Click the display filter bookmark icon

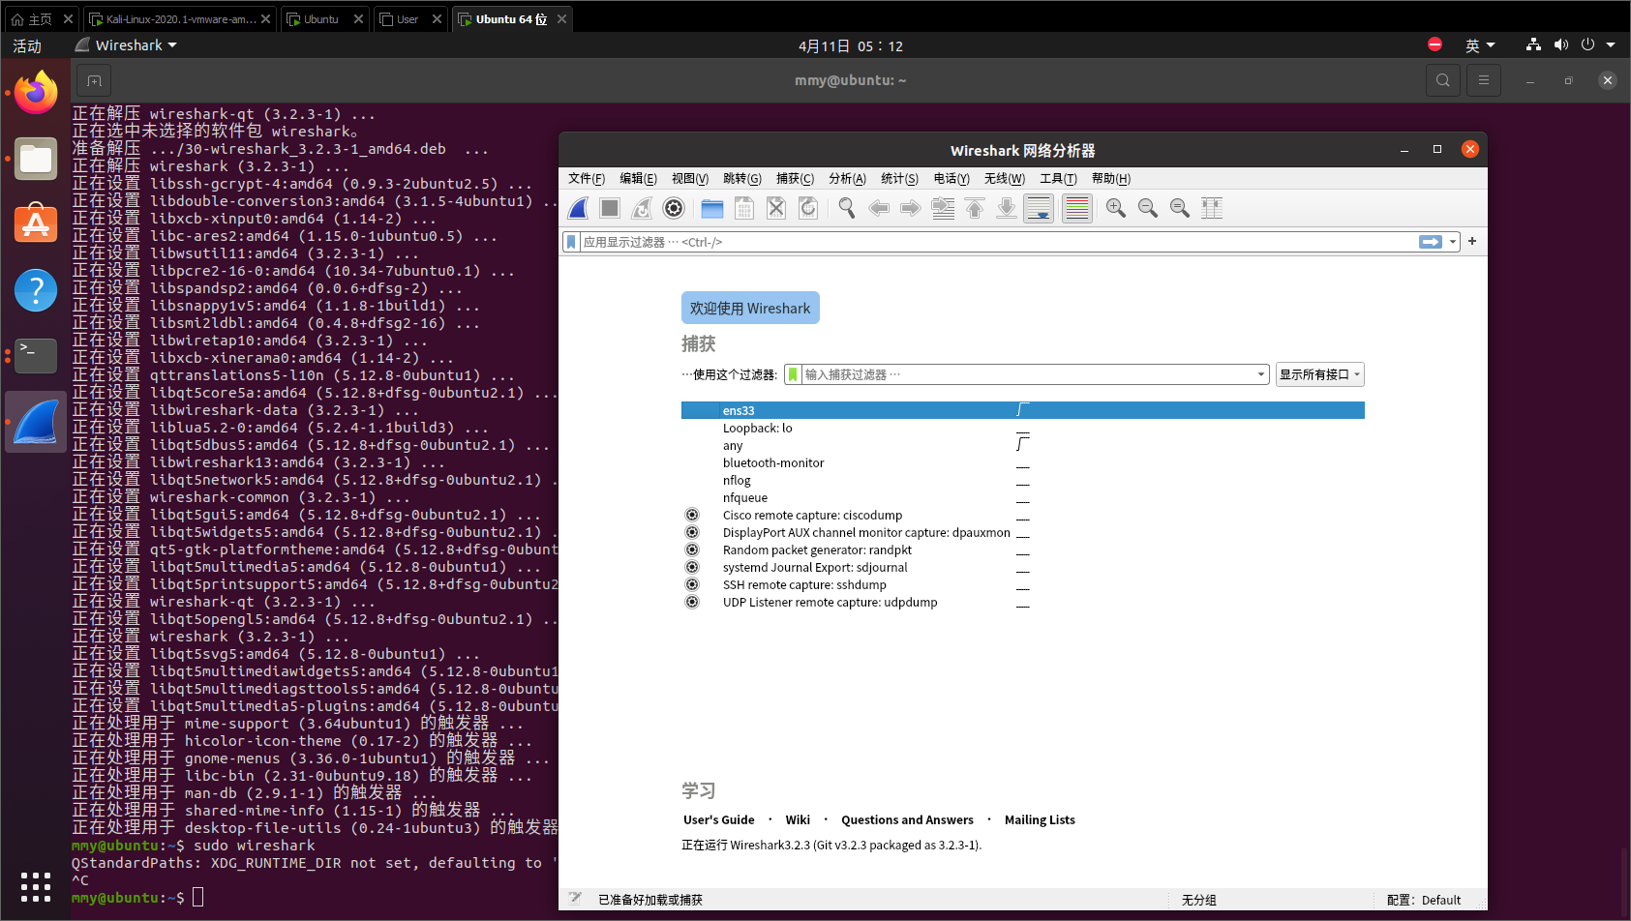(572, 242)
